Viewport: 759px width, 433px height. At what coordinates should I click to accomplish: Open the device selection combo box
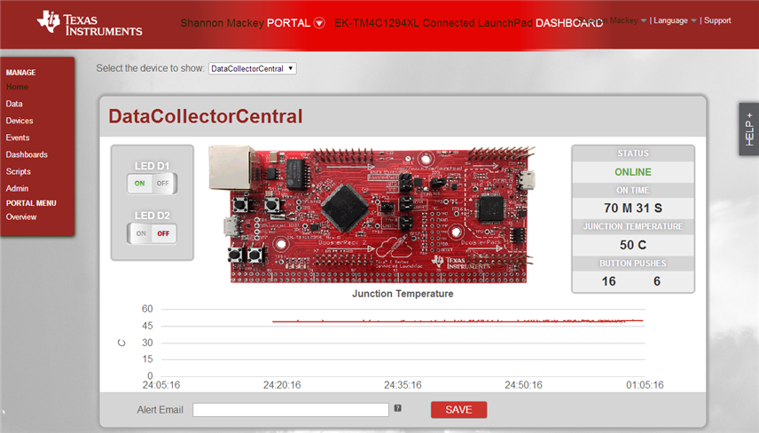pos(252,68)
